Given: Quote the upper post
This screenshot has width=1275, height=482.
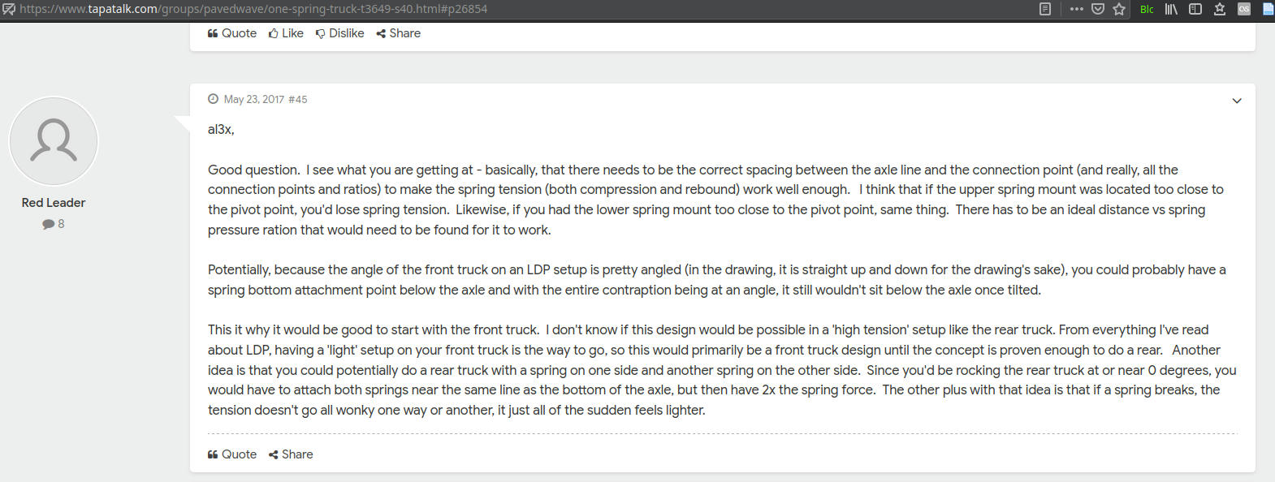Looking at the screenshot, I should (x=232, y=33).
